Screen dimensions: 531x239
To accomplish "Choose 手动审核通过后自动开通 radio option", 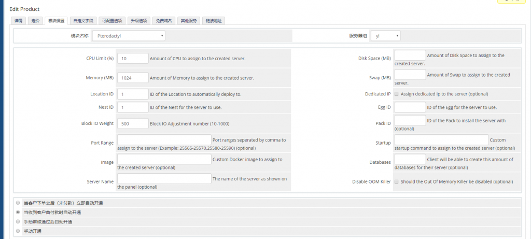I will tap(19, 221).
